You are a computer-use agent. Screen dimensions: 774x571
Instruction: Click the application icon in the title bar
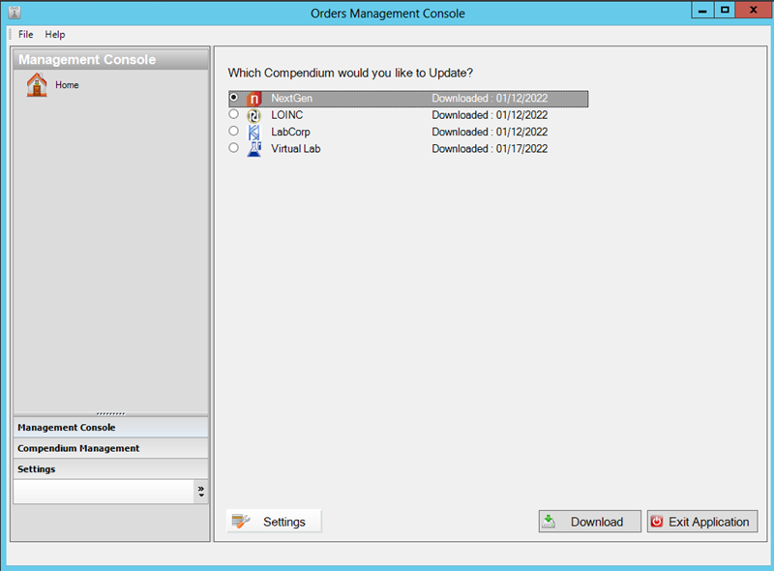(x=15, y=13)
